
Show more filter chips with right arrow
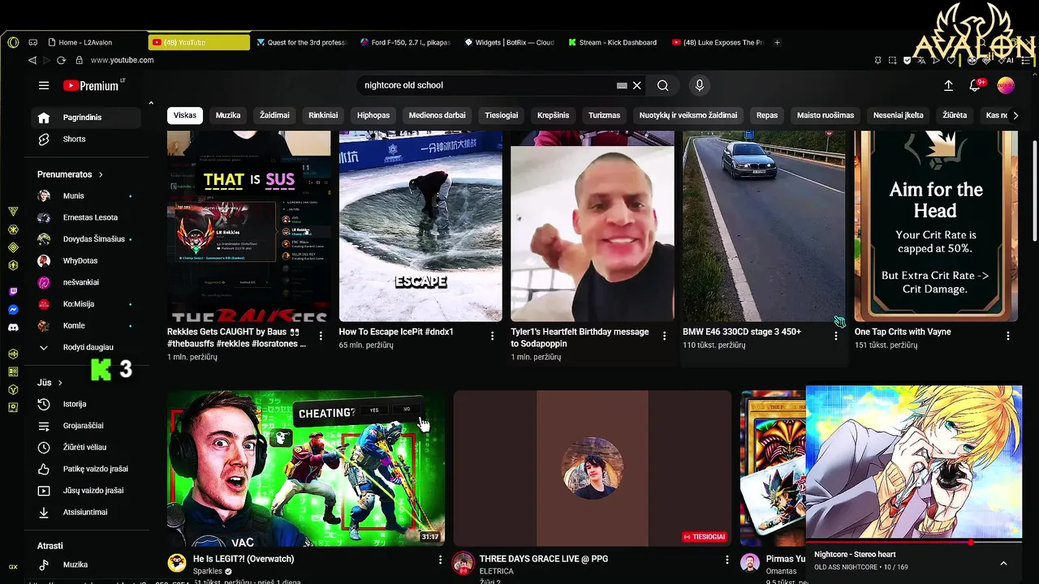(1015, 115)
